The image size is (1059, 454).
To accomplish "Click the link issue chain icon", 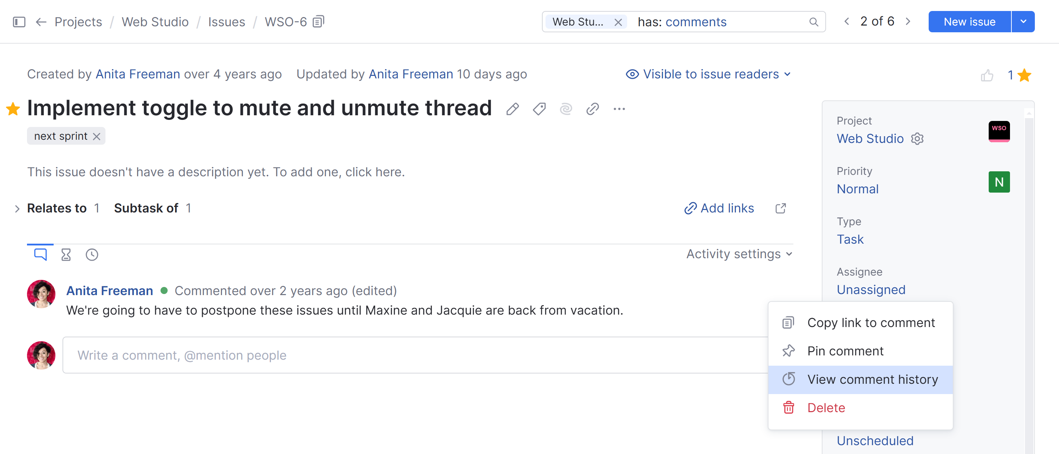I will (x=592, y=109).
